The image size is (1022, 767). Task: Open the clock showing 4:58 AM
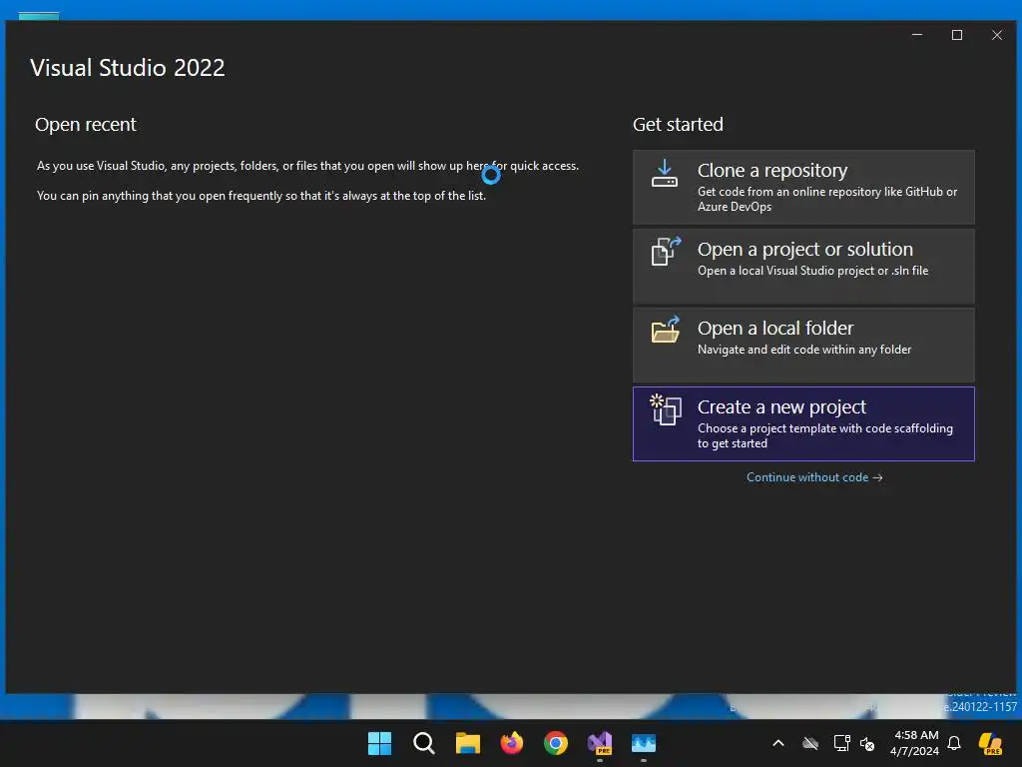pos(916,735)
